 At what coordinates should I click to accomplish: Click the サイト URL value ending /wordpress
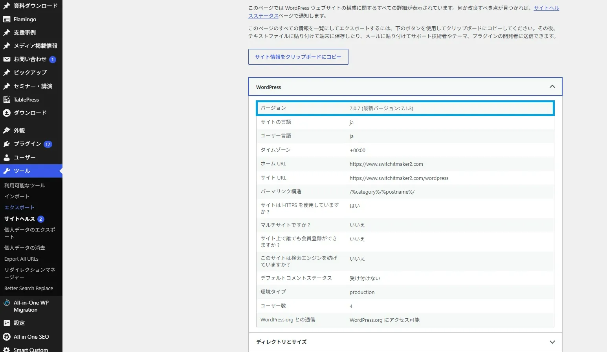[x=399, y=178]
